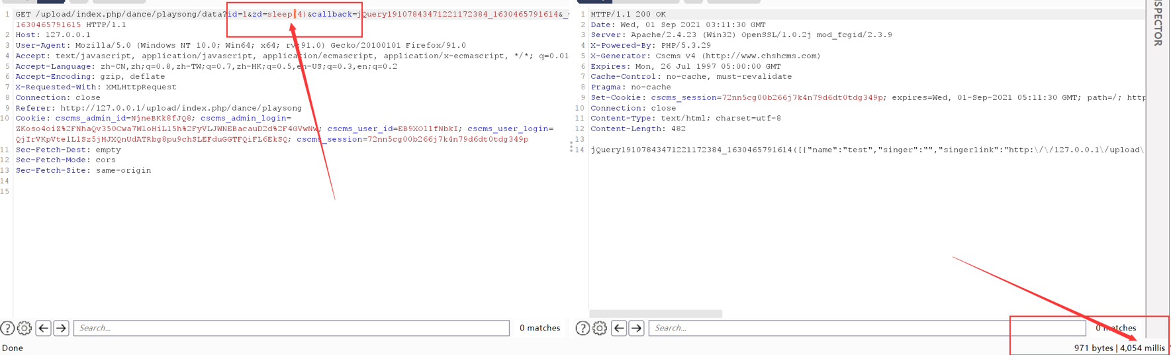This screenshot has width=1171, height=357.
Task: Select the 'Accept:' text/javascript header line
Action: click(292, 56)
